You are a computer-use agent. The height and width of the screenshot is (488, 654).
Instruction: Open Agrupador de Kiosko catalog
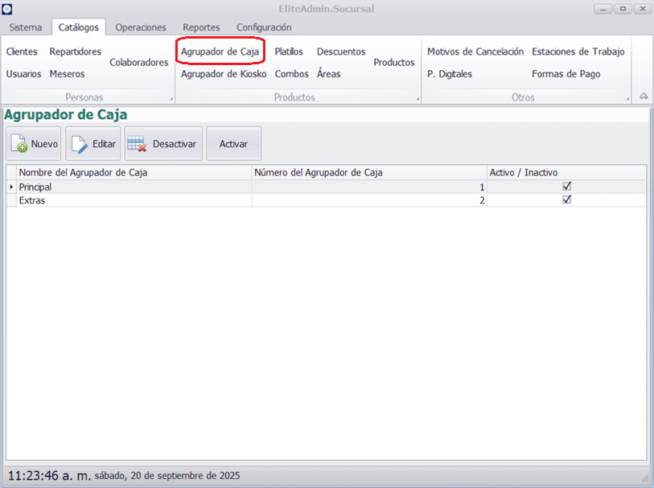pyautogui.click(x=224, y=74)
